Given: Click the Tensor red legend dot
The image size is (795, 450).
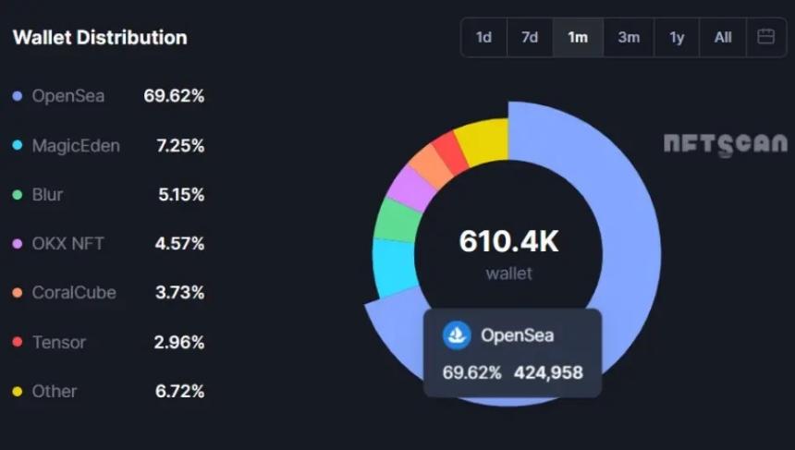Looking at the screenshot, I should (x=18, y=342).
